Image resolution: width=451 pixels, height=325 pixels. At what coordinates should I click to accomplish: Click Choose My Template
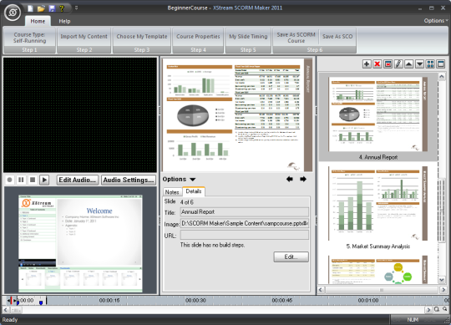tap(142, 37)
